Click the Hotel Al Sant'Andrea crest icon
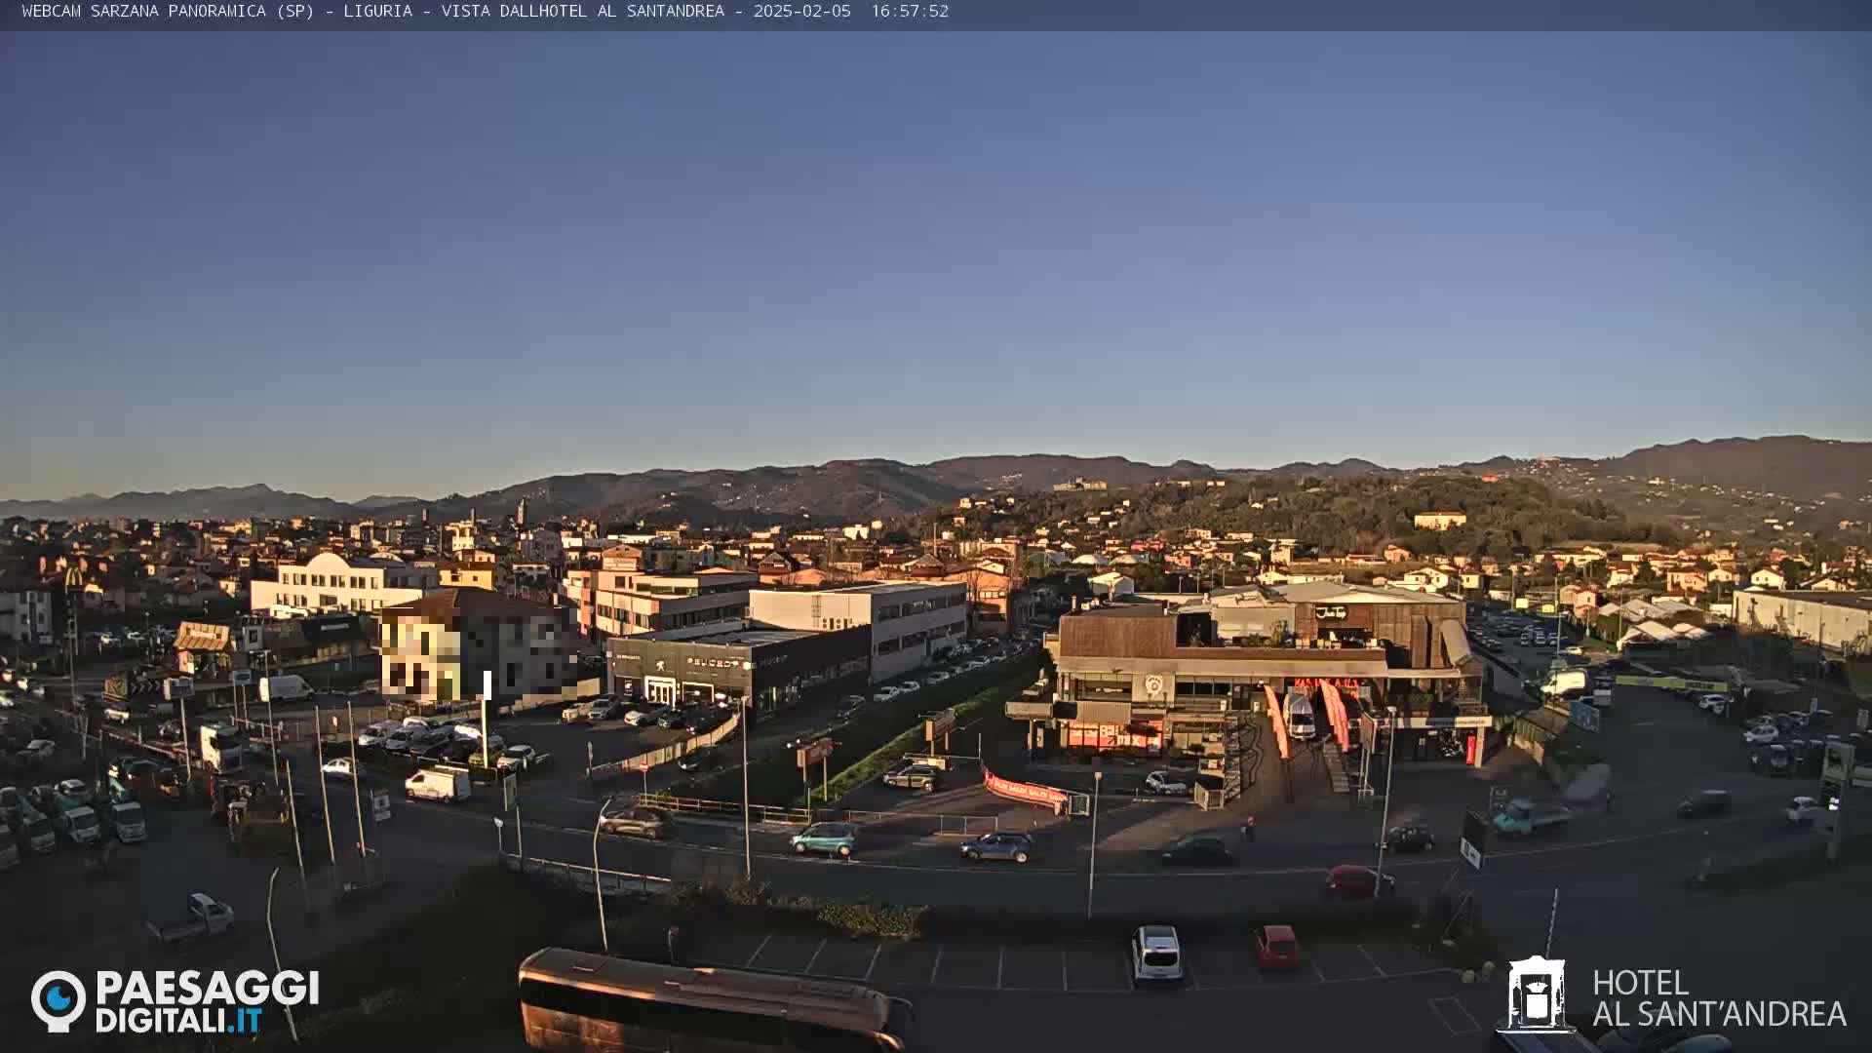Viewport: 1872px width, 1053px height. pos(1536,994)
